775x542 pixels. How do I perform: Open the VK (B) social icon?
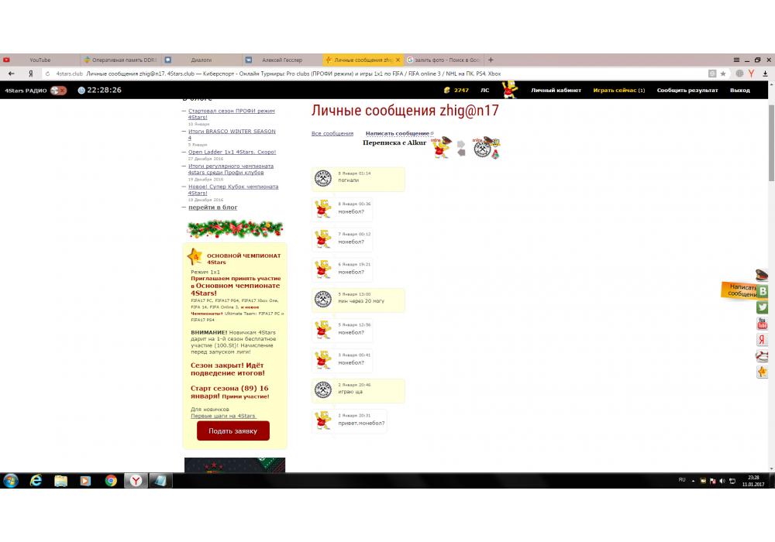[763, 291]
